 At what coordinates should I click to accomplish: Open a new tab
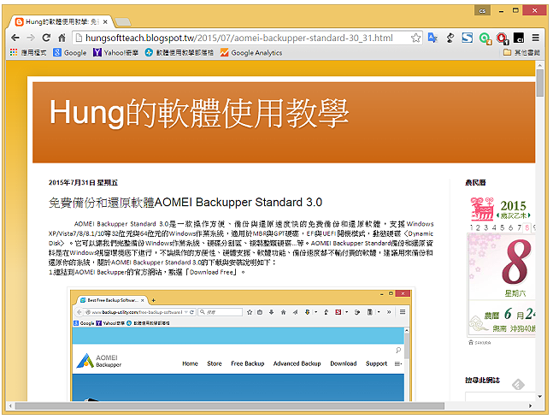coord(123,22)
